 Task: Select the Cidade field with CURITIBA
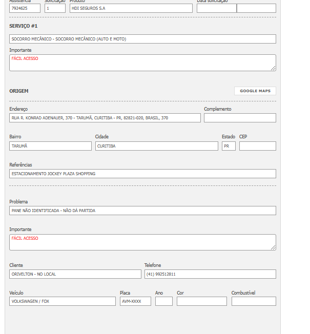point(156,146)
